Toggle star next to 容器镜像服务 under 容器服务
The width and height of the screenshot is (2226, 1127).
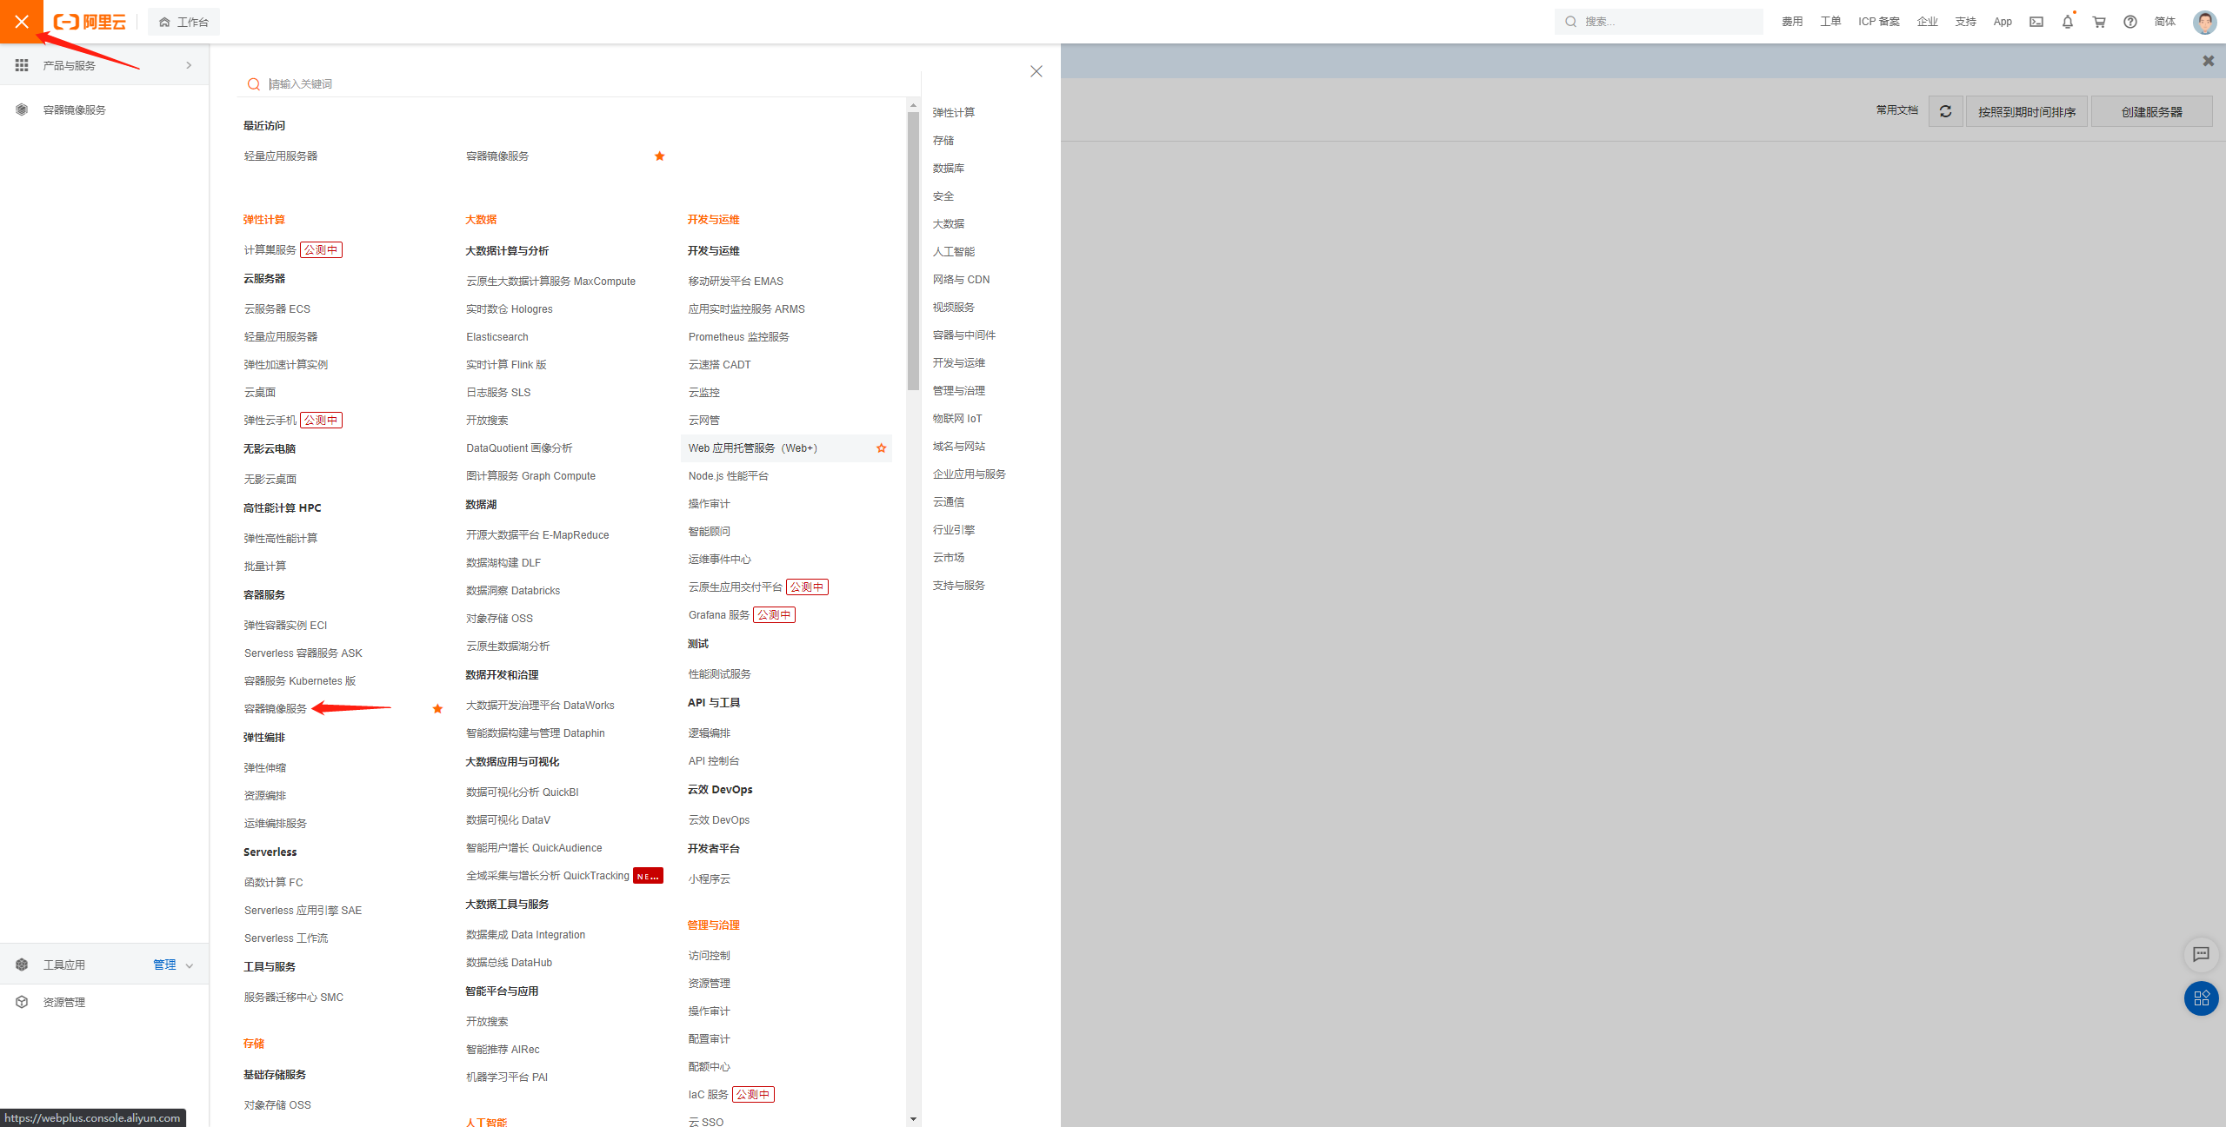coord(437,709)
